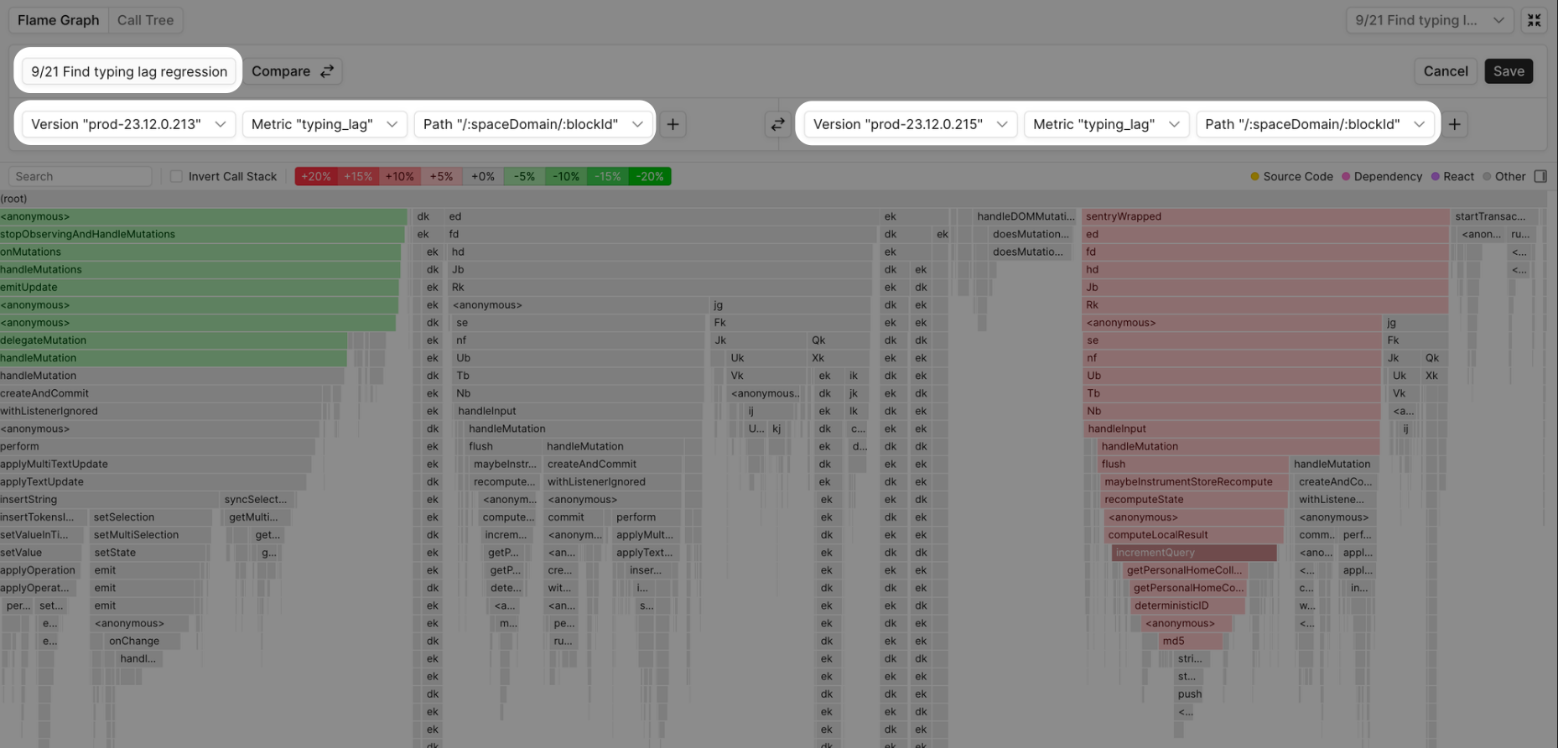Select the green handleMutations frame
The width and height of the screenshot is (1558, 748).
click(200, 269)
